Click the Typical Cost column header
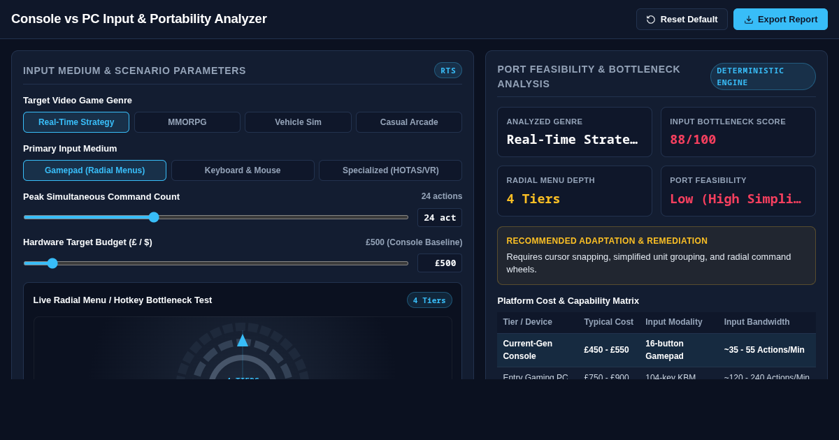This screenshot has height=440, width=839. coord(609,322)
